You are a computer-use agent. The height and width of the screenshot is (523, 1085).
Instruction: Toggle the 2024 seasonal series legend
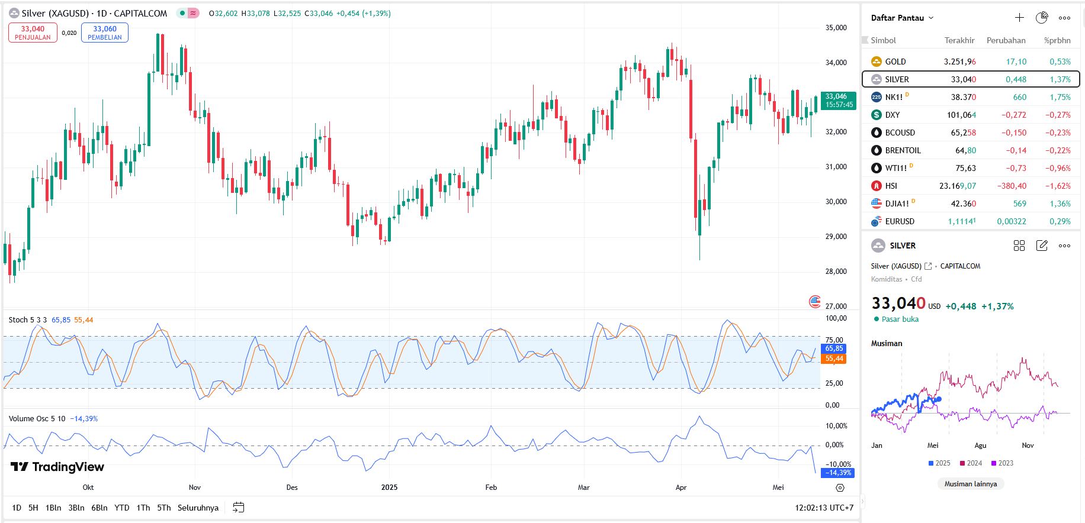[971, 463]
